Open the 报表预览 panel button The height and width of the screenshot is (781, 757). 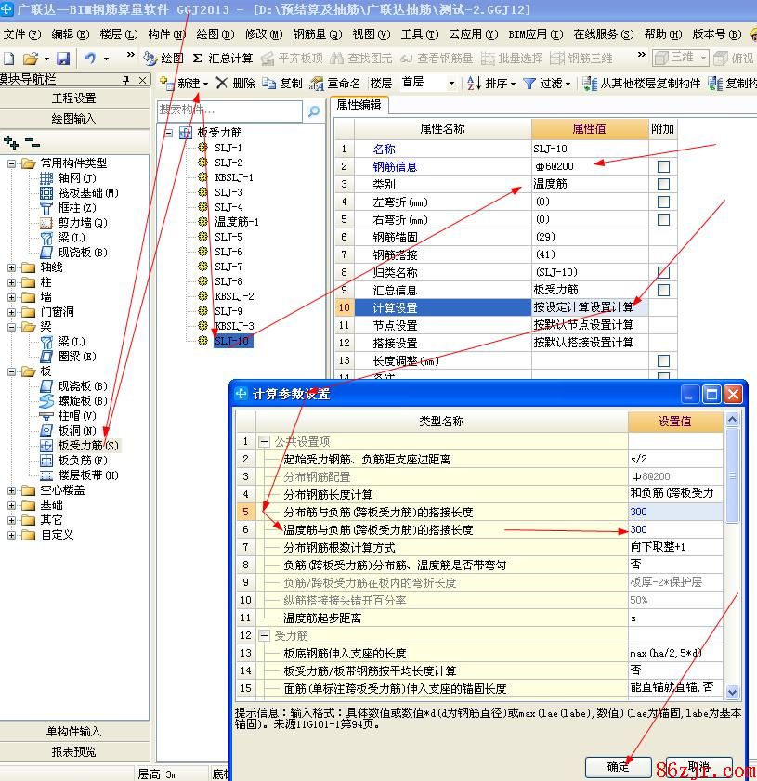pos(74,751)
